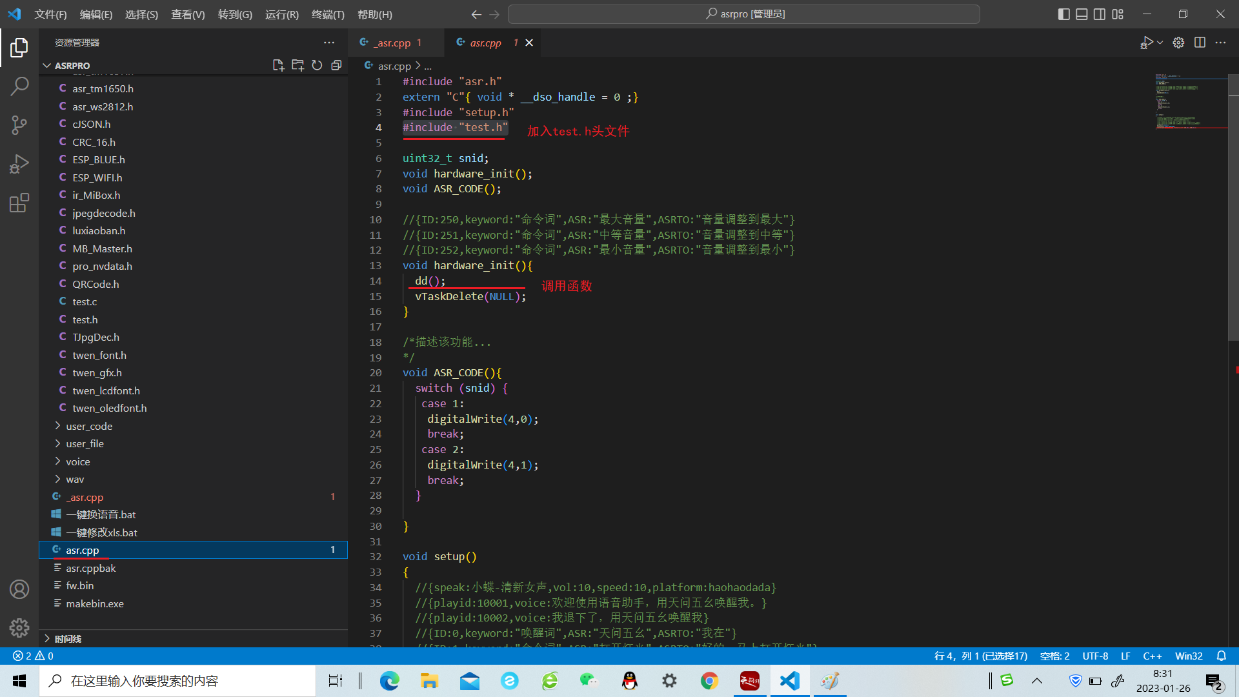Open the Search view in activity bar
1239x697 pixels.
click(19, 86)
